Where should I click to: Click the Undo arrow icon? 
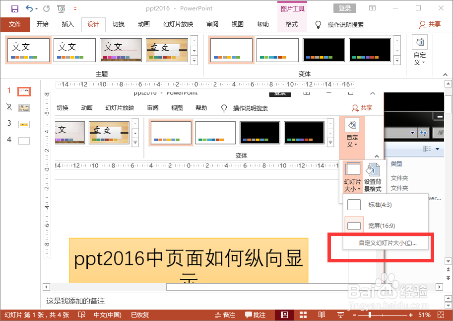click(x=29, y=8)
